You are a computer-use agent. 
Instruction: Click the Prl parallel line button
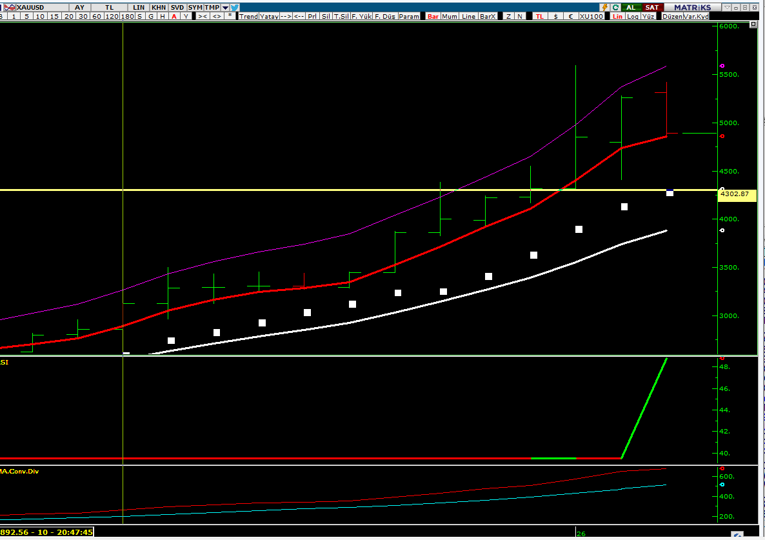pos(312,16)
